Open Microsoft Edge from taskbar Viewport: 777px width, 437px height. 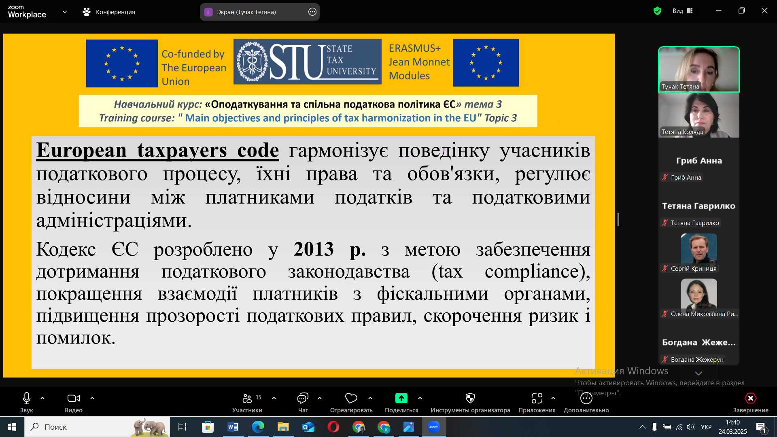(x=258, y=427)
